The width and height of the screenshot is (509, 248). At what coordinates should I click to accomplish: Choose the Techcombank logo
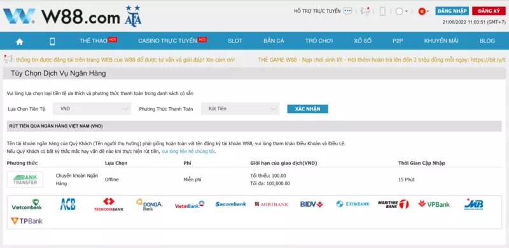[x=109, y=205]
